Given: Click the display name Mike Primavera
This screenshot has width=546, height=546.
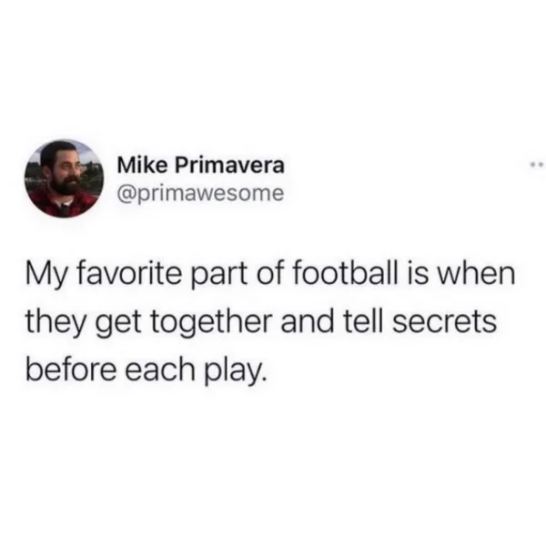Looking at the screenshot, I should [201, 165].
